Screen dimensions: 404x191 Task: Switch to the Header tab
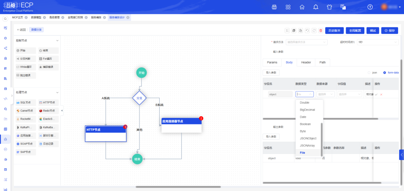(x=306, y=62)
